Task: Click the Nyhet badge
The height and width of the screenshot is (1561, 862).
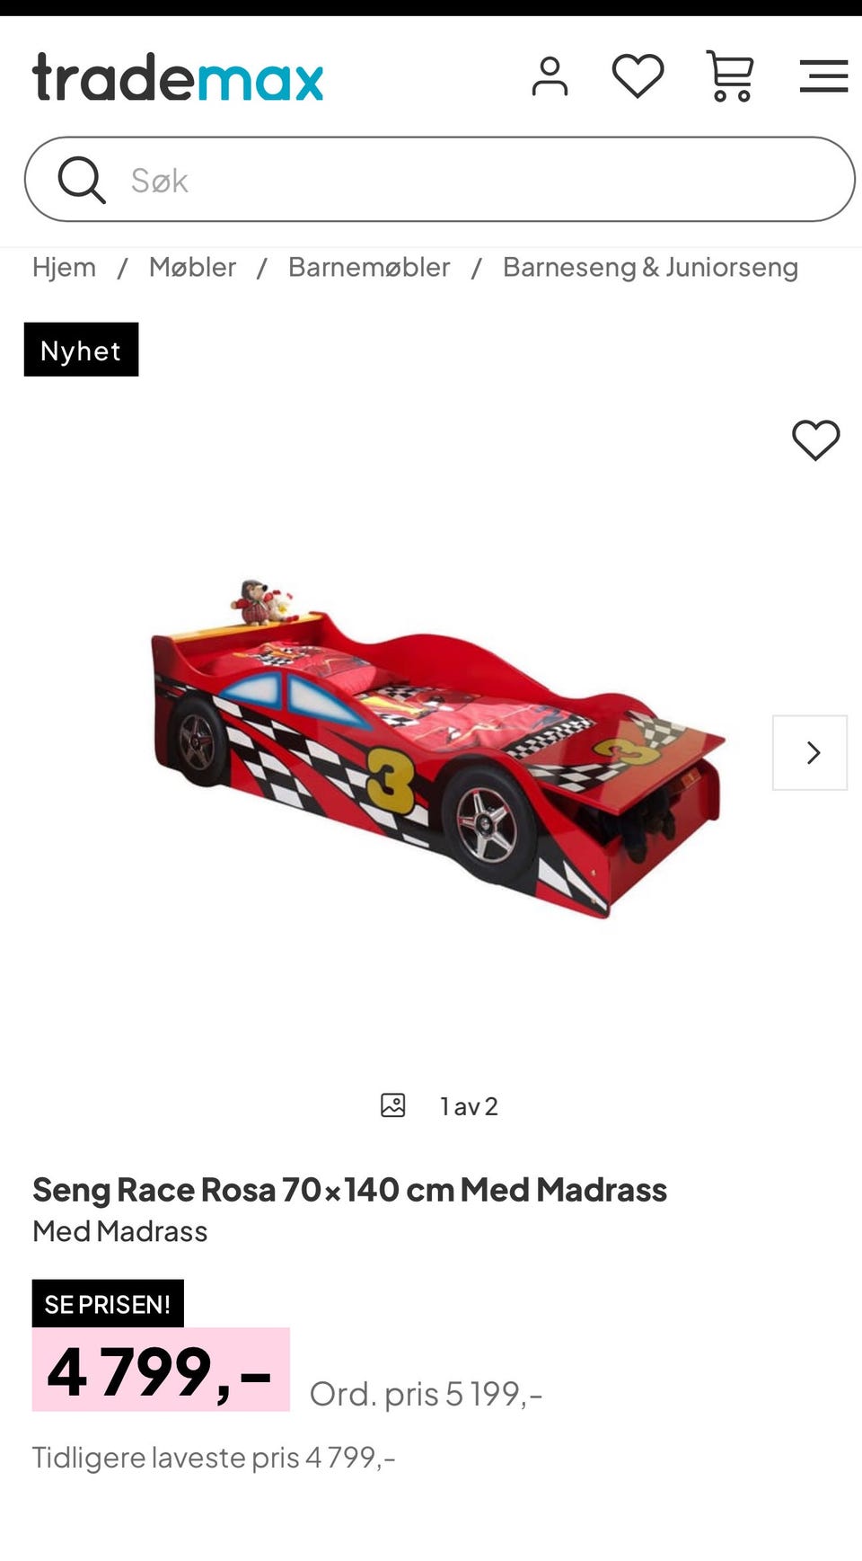Action: pos(81,350)
